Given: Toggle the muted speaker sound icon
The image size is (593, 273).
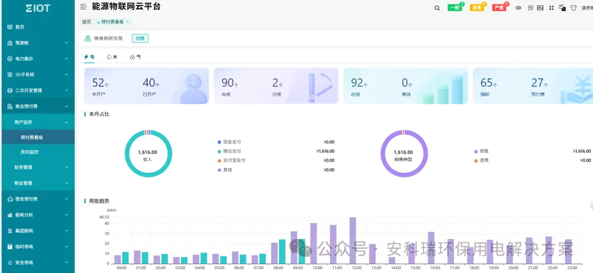Looking at the screenshot, I should tap(518, 8).
